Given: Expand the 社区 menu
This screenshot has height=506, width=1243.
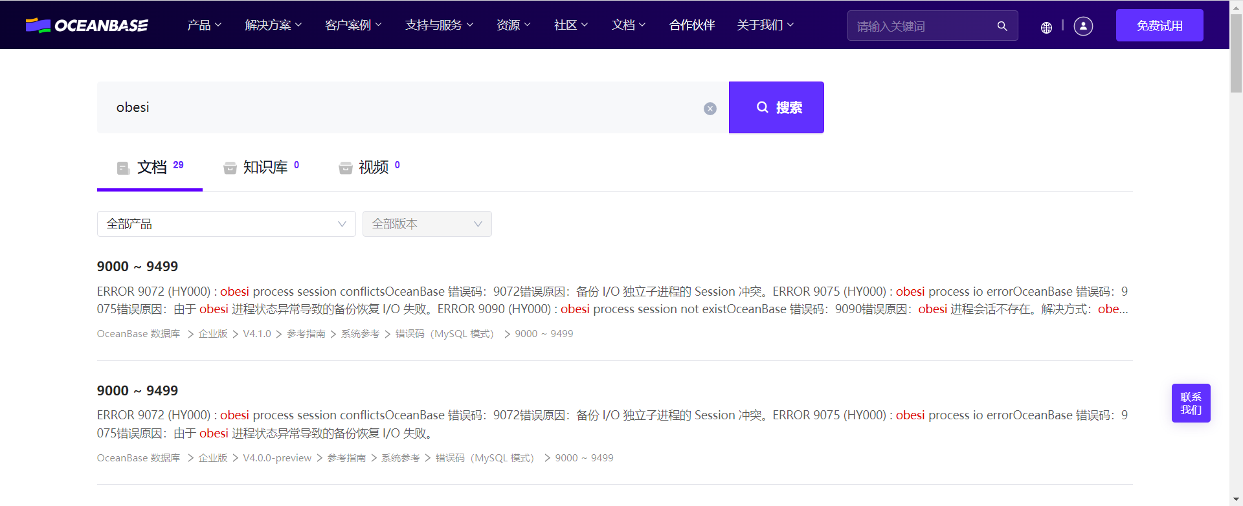Looking at the screenshot, I should point(571,25).
